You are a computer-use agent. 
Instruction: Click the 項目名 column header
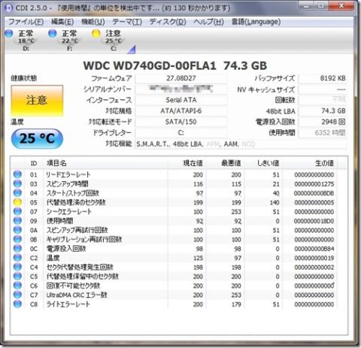[105, 163]
